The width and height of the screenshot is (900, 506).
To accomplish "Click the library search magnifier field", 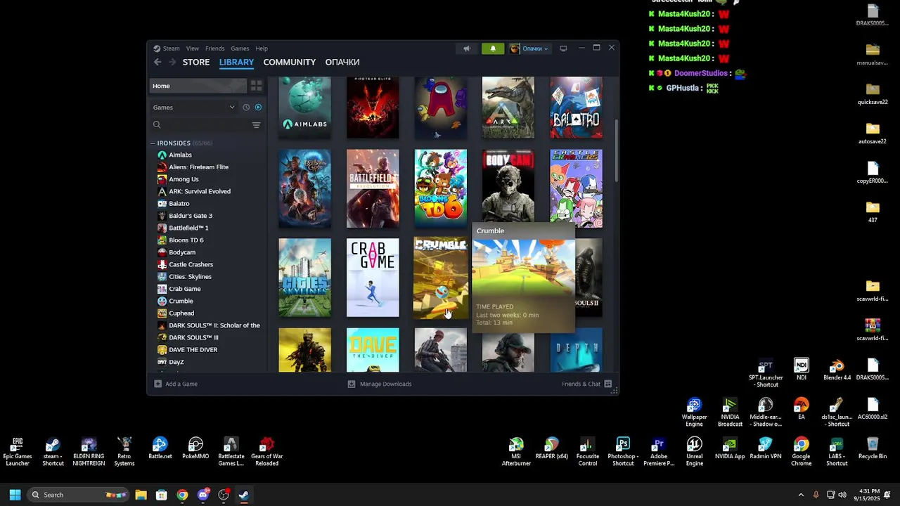I will 199,125.
